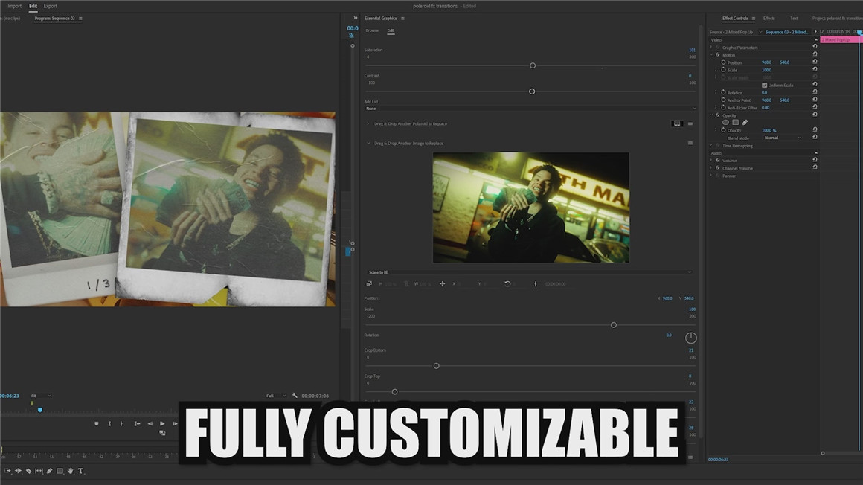Click the replacement image thumbnail preview
863x485 pixels.
[531, 208]
